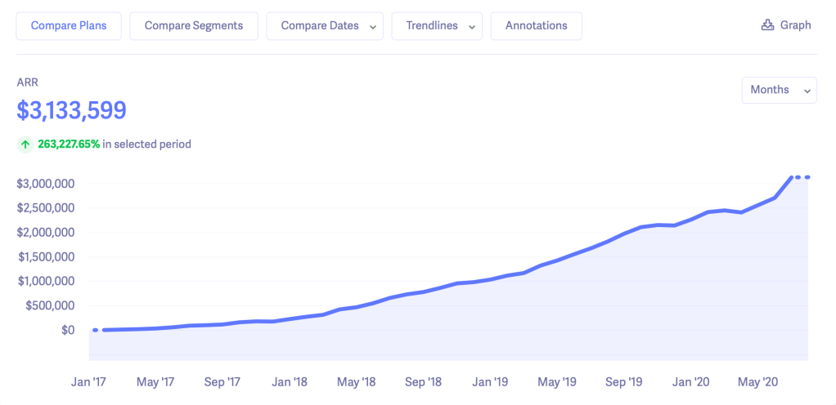Open the Months interval selector
Image resolution: width=836 pixels, height=405 pixels.
(778, 90)
